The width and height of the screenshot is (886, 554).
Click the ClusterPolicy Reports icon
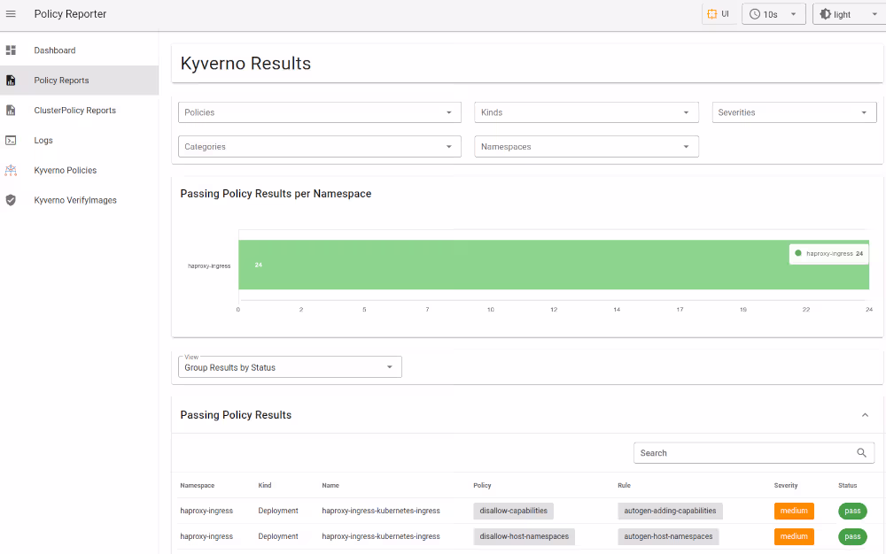[x=12, y=111]
